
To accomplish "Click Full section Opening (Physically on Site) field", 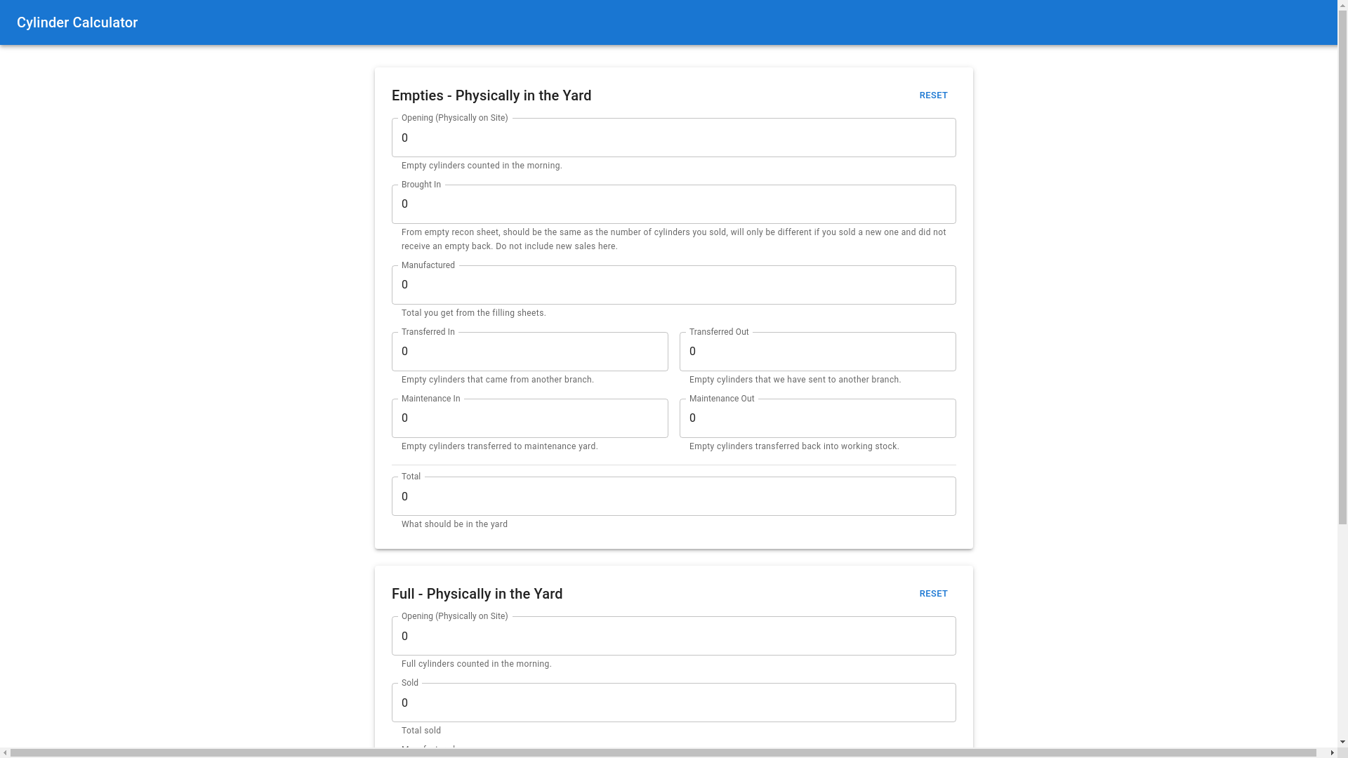I will pyautogui.click(x=673, y=637).
